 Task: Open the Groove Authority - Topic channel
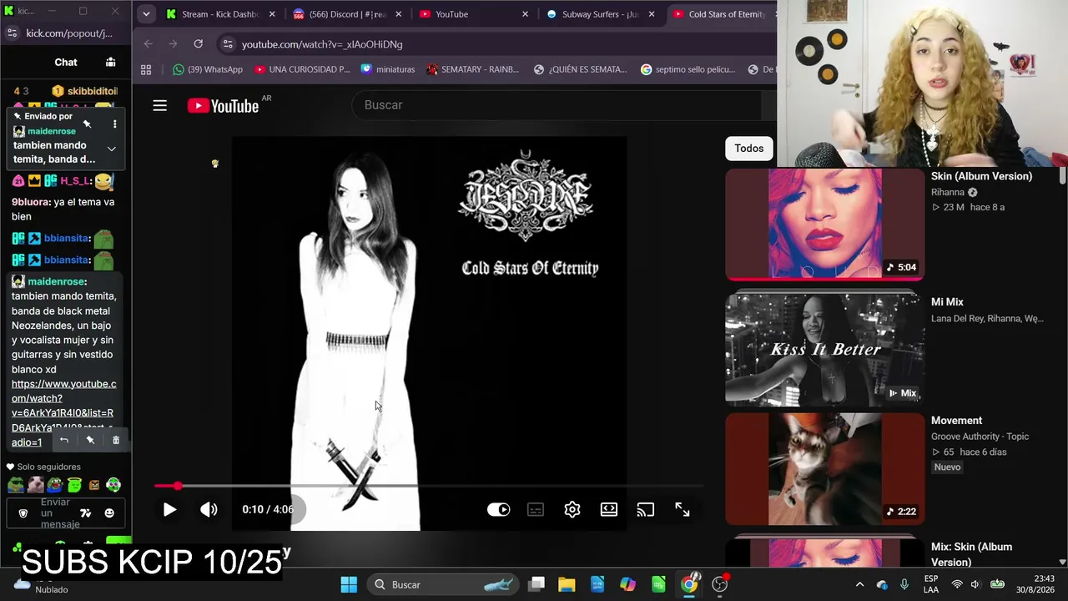pos(980,437)
